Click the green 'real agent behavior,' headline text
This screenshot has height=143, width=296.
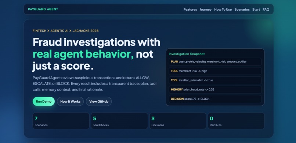click(x=83, y=54)
